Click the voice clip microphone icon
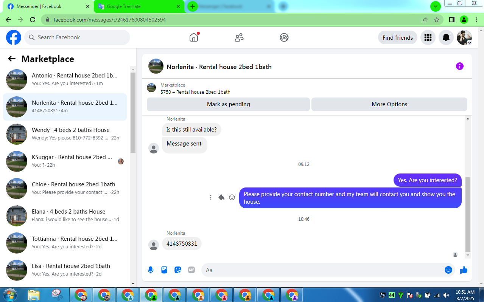 151,270
